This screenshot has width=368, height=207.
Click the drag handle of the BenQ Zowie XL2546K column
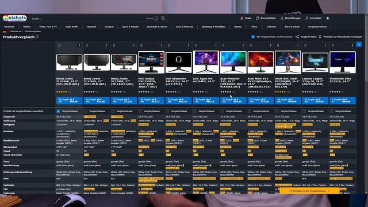[x=59, y=45]
